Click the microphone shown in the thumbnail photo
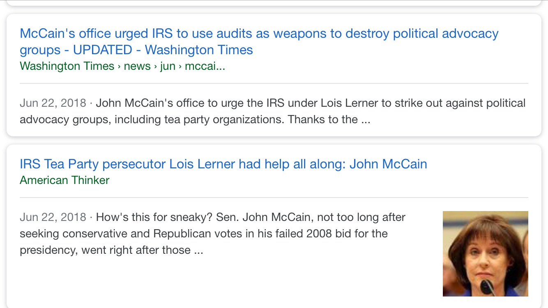548x308 pixels. pos(488,287)
